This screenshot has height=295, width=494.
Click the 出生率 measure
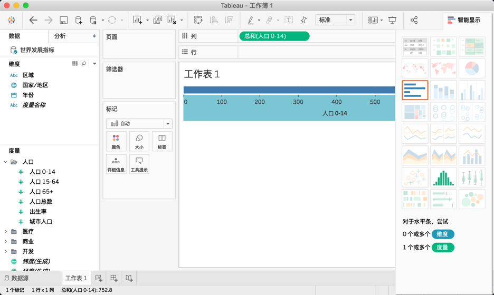click(x=38, y=212)
